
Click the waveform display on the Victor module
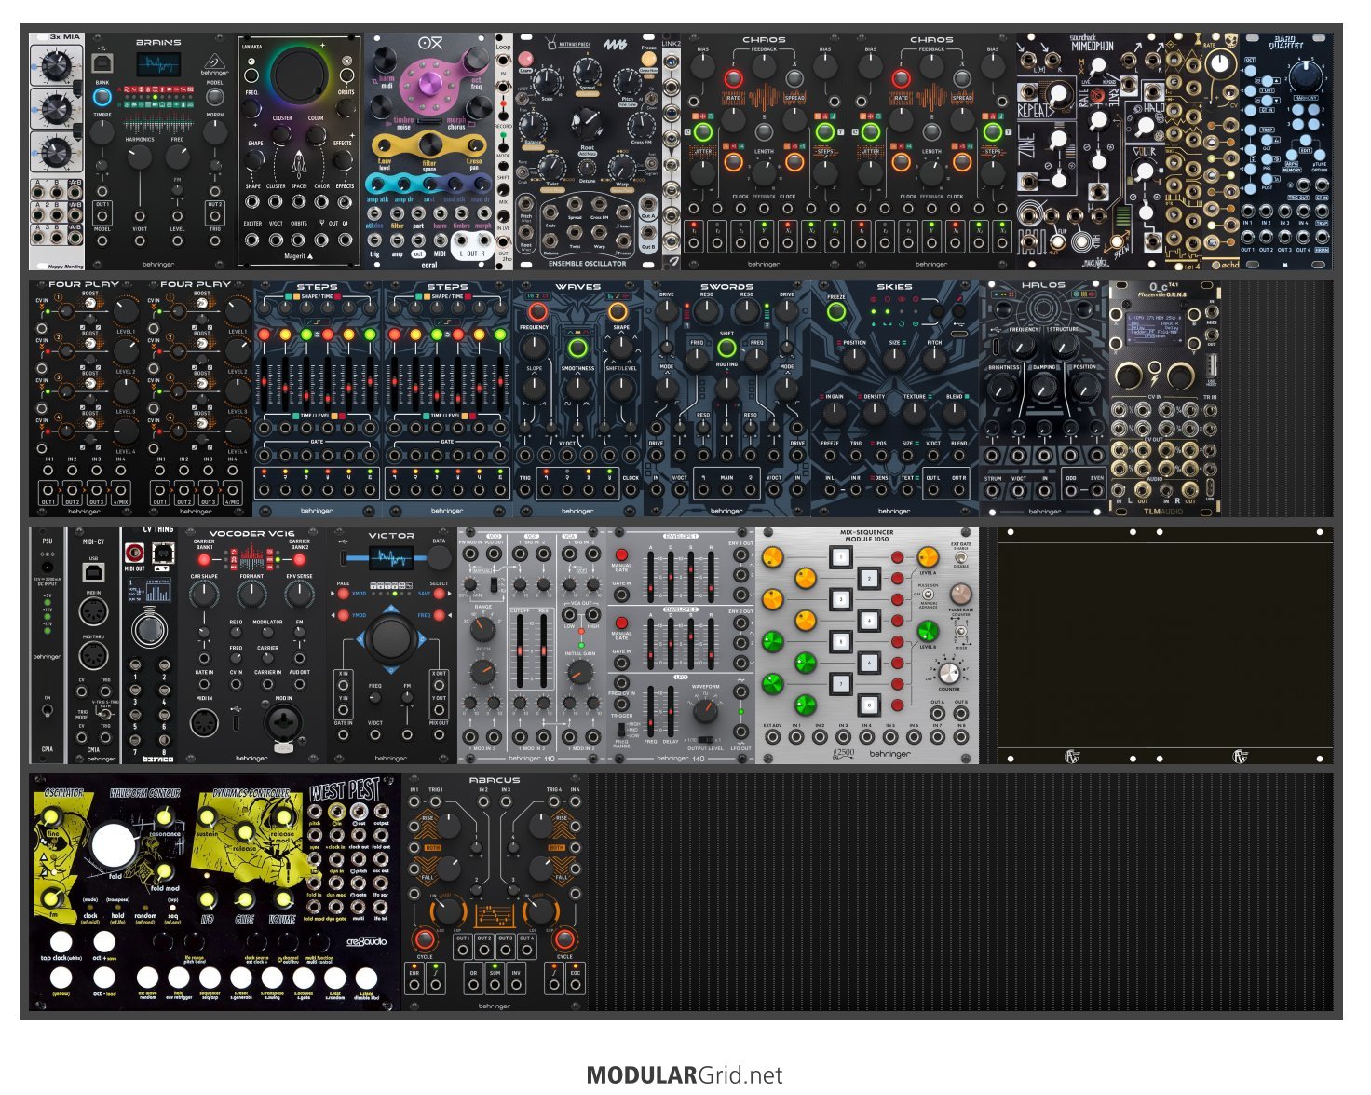point(390,558)
